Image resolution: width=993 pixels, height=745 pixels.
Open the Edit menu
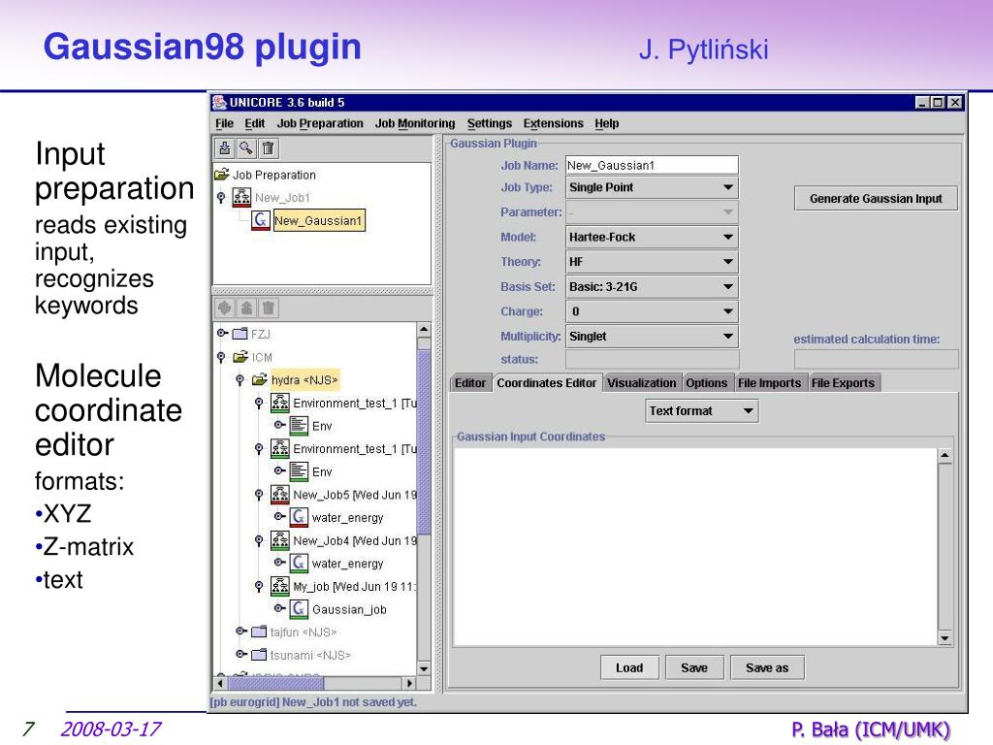pyautogui.click(x=255, y=123)
